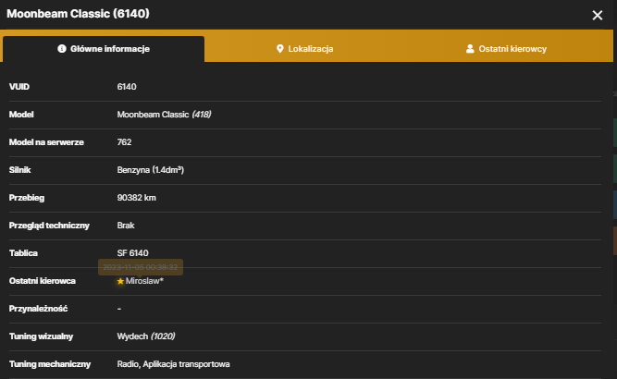Select mileage value 90382 km

coord(137,198)
